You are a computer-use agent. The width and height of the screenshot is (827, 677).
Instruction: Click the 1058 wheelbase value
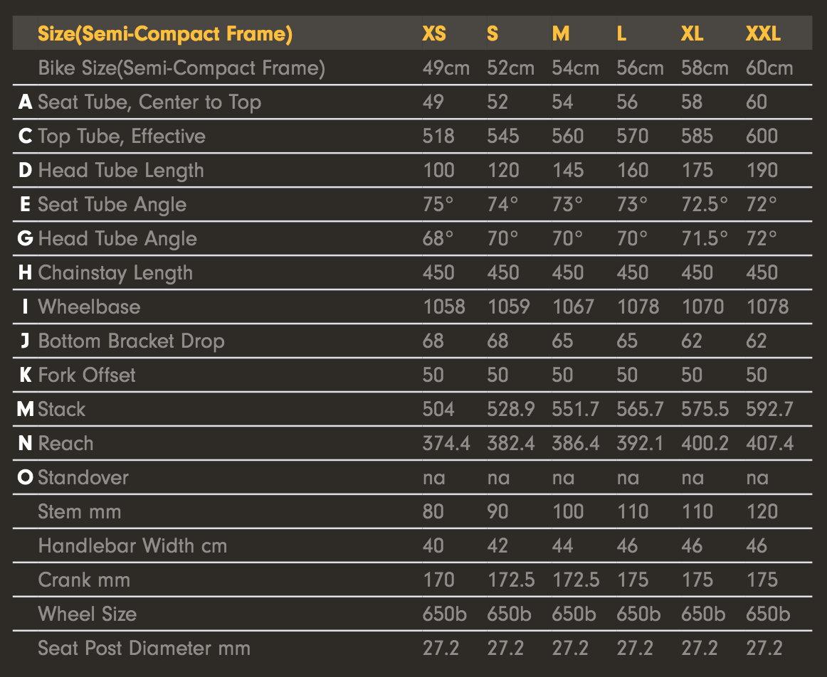[443, 307]
